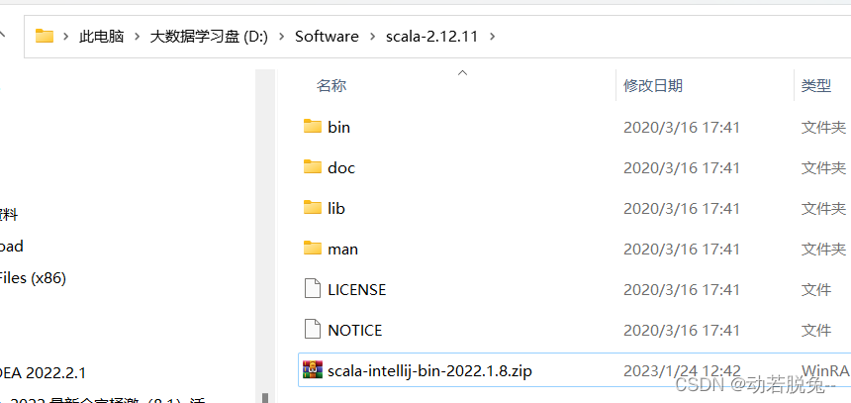Select the man folder name
Image resolution: width=851 pixels, height=403 pixels.
(343, 249)
